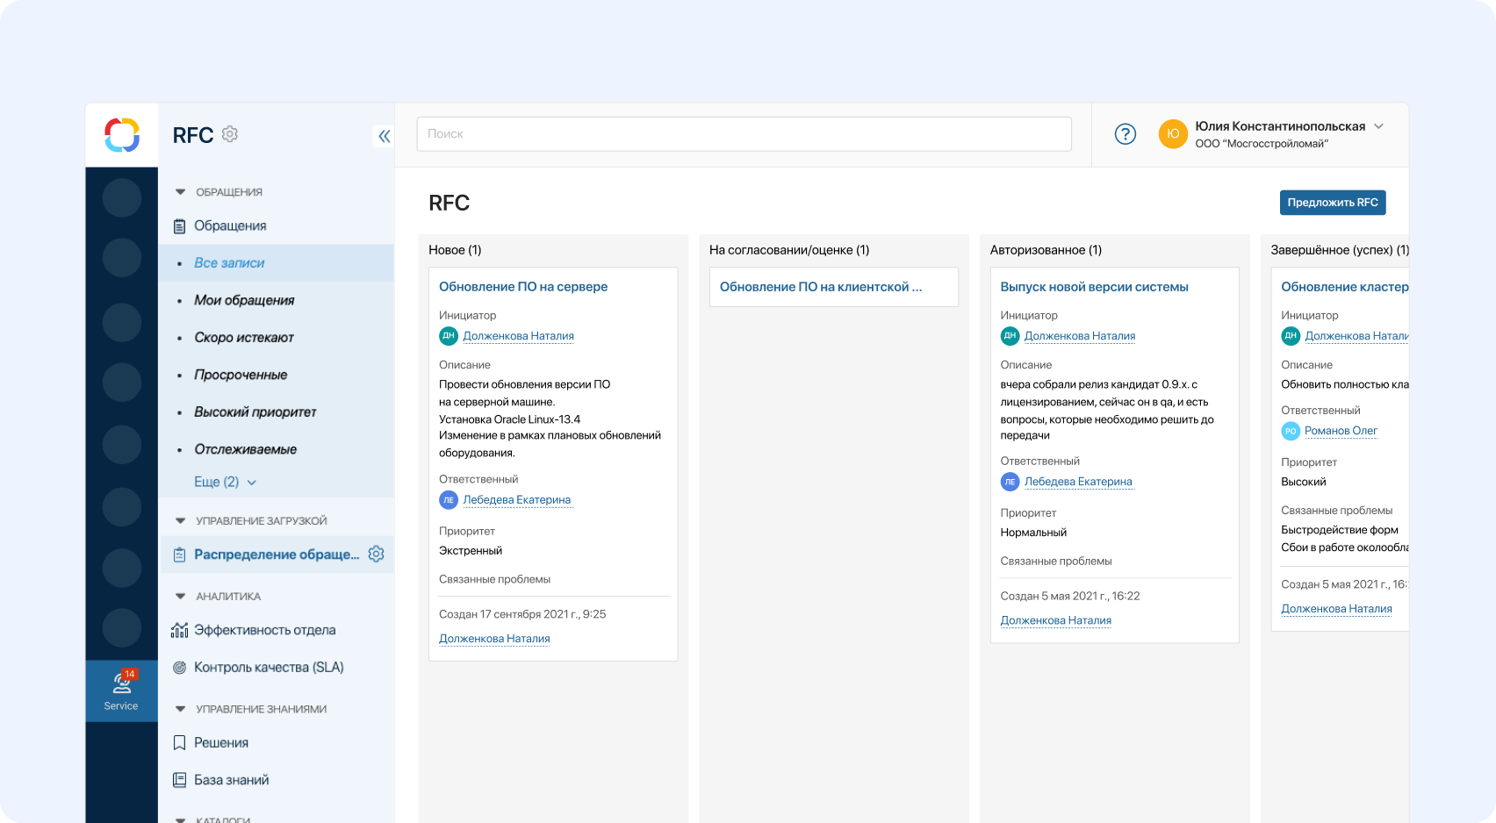Viewport: 1496px width, 823px height.
Task: Click the app logo in top-left corner
Action: (x=122, y=135)
